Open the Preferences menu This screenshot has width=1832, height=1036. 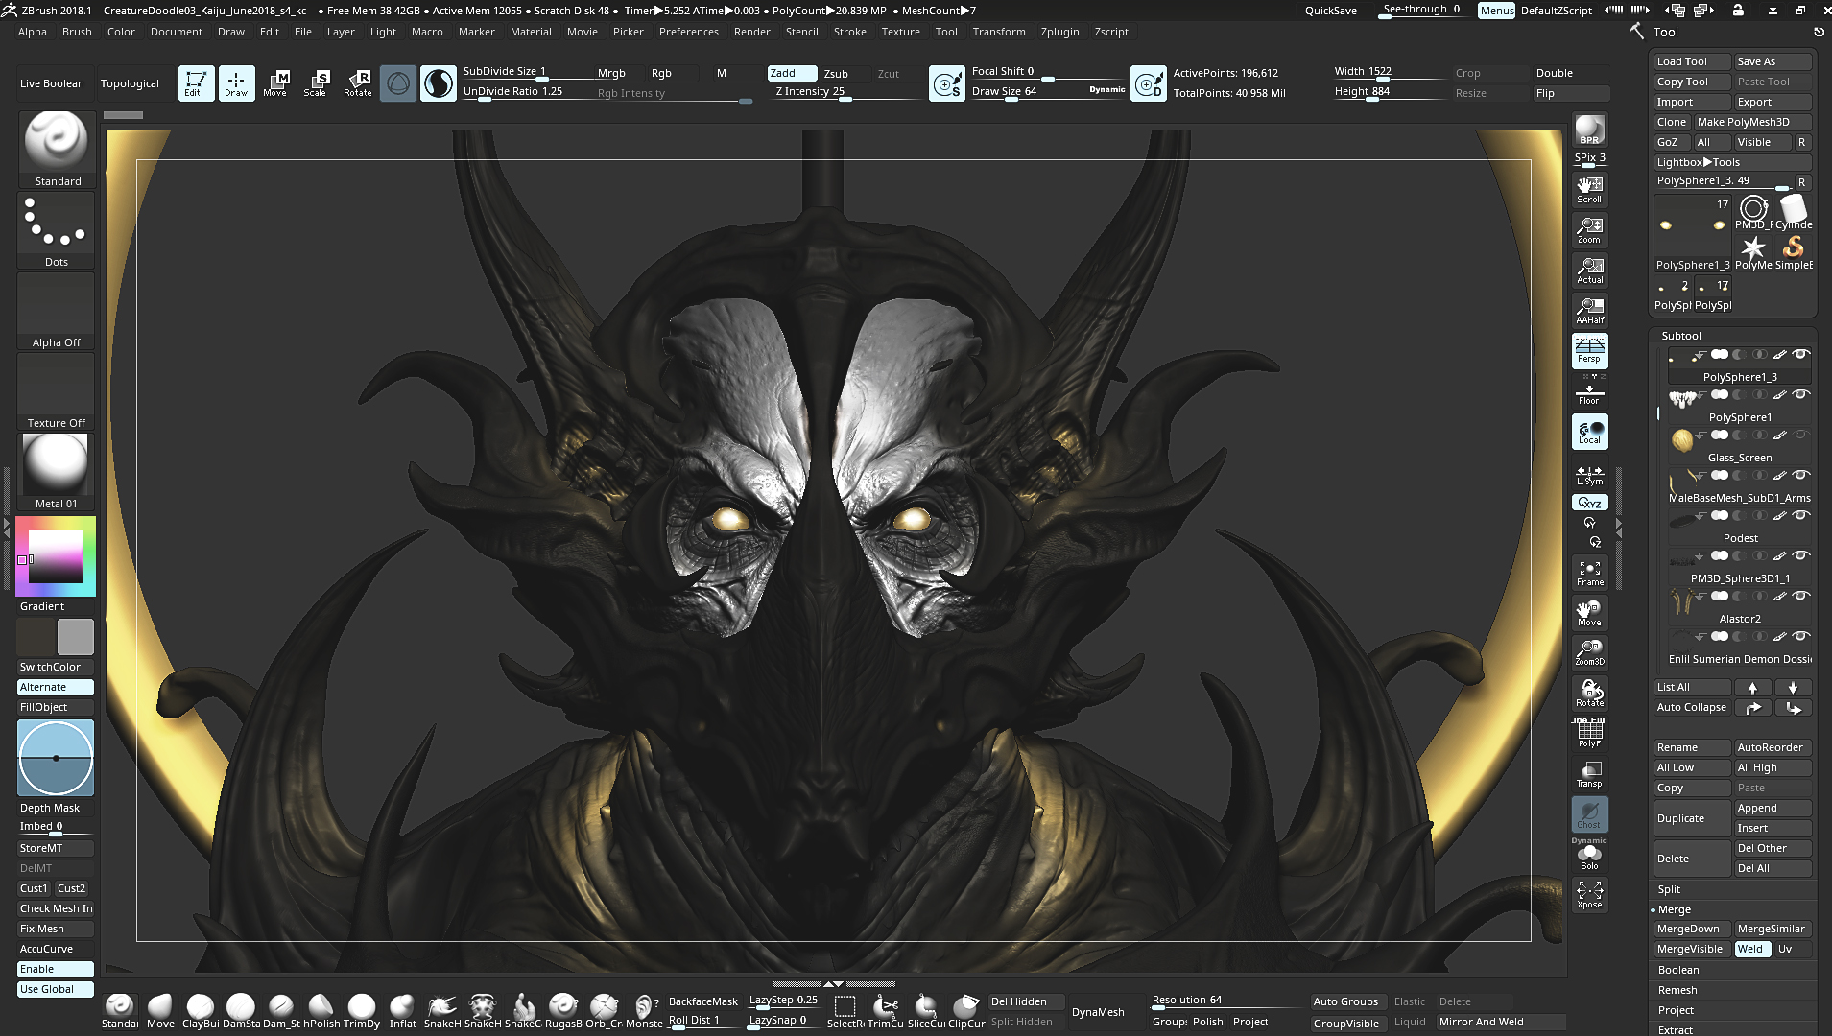pos(688,32)
